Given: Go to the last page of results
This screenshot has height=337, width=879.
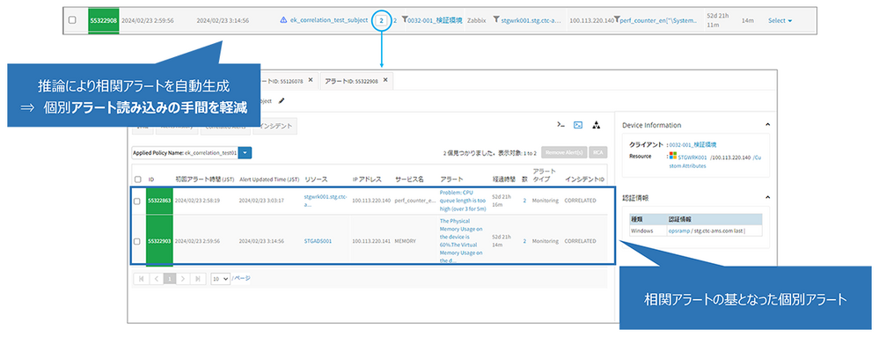Looking at the screenshot, I should [x=198, y=278].
